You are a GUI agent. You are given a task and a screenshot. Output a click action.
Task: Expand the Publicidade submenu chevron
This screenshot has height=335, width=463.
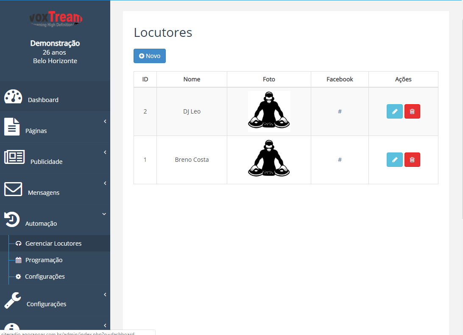click(105, 152)
